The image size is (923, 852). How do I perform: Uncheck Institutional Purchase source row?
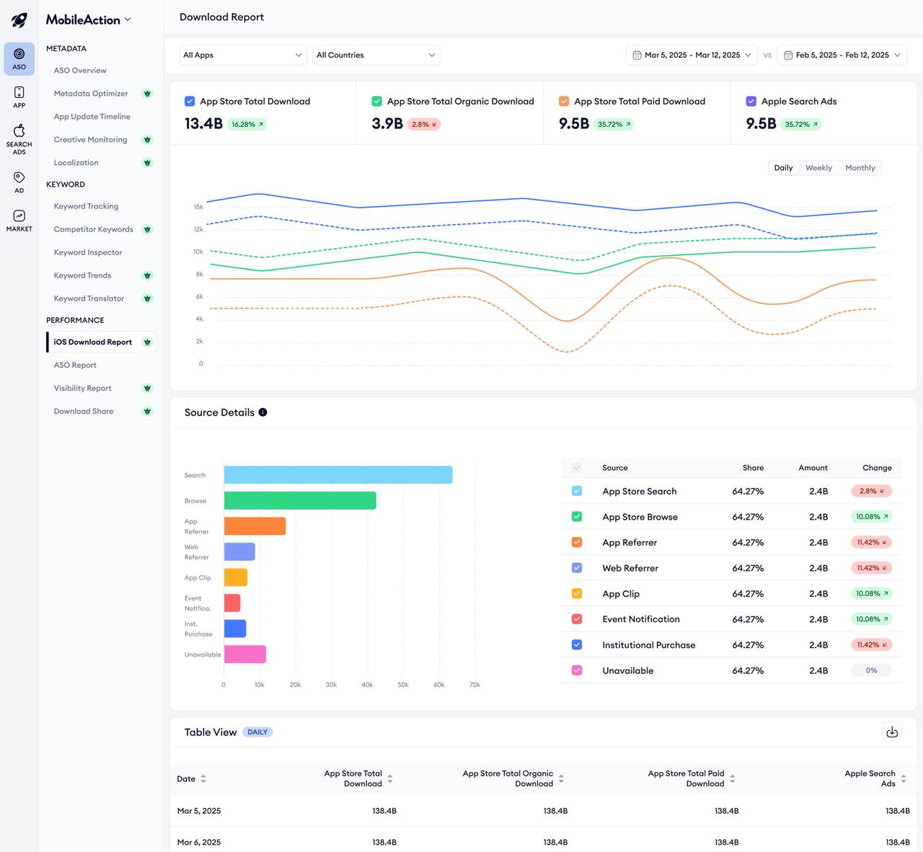point(577,644)
